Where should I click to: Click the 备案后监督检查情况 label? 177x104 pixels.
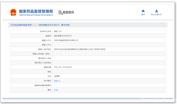point(43,85)
